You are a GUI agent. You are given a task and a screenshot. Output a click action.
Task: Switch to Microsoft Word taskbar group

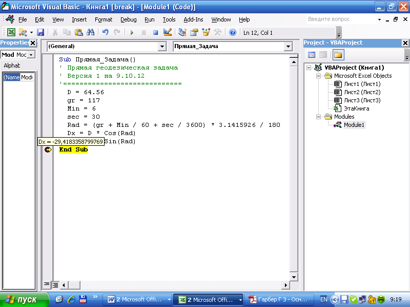pyautogui.click(x=138, y=299)
